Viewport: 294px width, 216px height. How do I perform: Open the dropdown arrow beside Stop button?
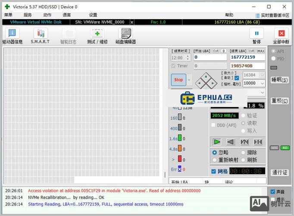point(189,80)
